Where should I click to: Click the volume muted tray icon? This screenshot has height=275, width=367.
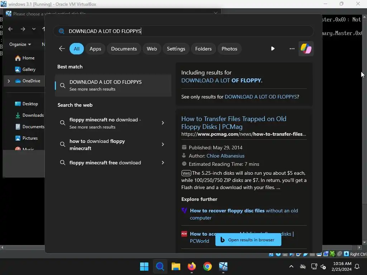click(x=323, y=266)
